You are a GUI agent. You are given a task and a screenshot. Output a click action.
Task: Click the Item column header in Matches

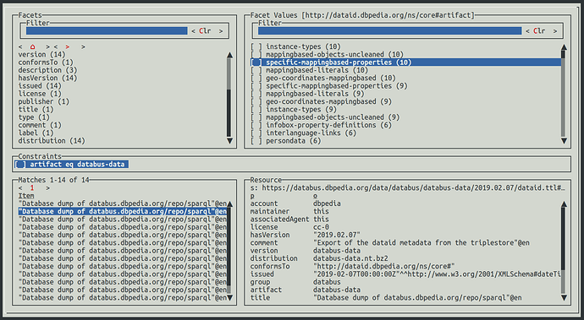coord(26,196)
